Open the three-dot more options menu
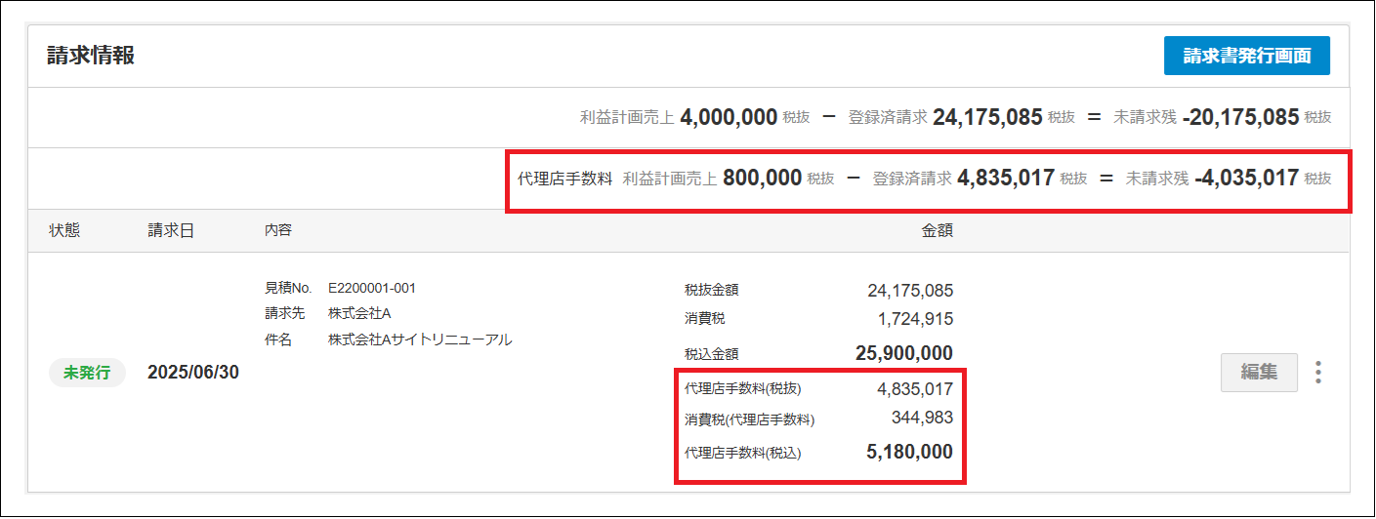Viewport: 1376px width, 519px height. coord(1318,373)
